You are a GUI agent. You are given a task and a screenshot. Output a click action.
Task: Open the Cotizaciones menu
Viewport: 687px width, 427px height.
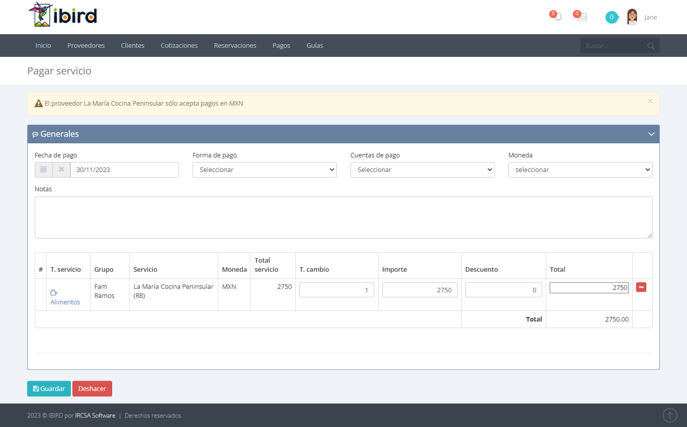click(x=179, y=45)
